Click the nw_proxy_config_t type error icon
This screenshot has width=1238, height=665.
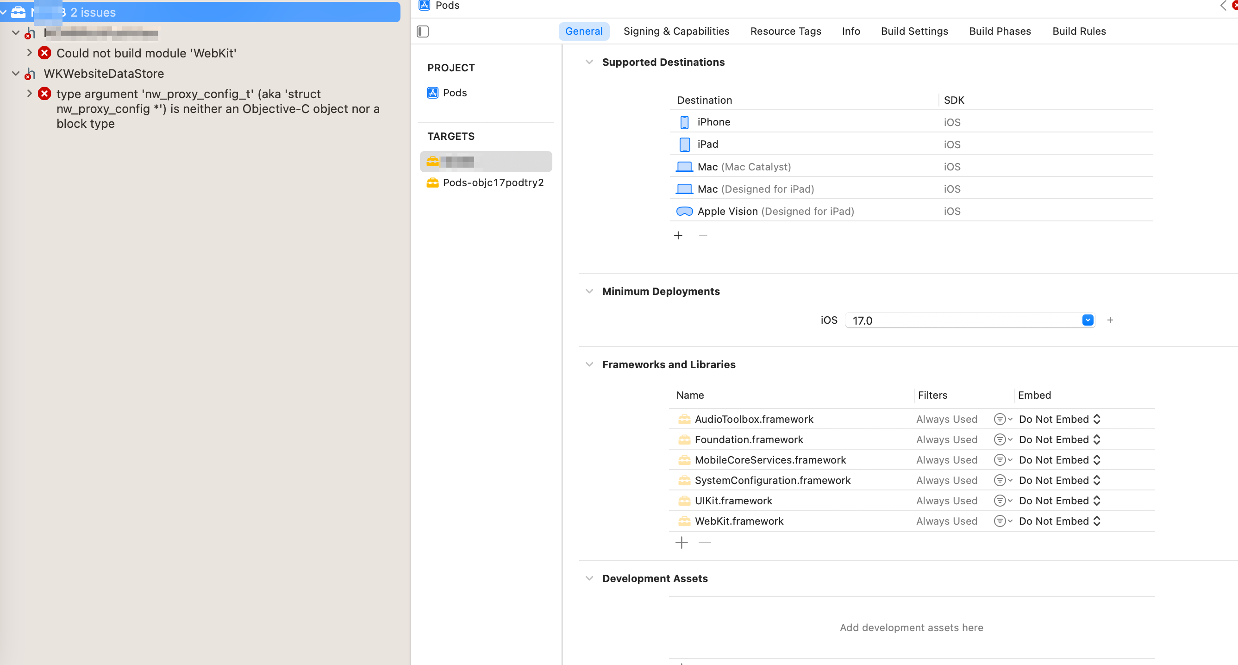(45, 94)
